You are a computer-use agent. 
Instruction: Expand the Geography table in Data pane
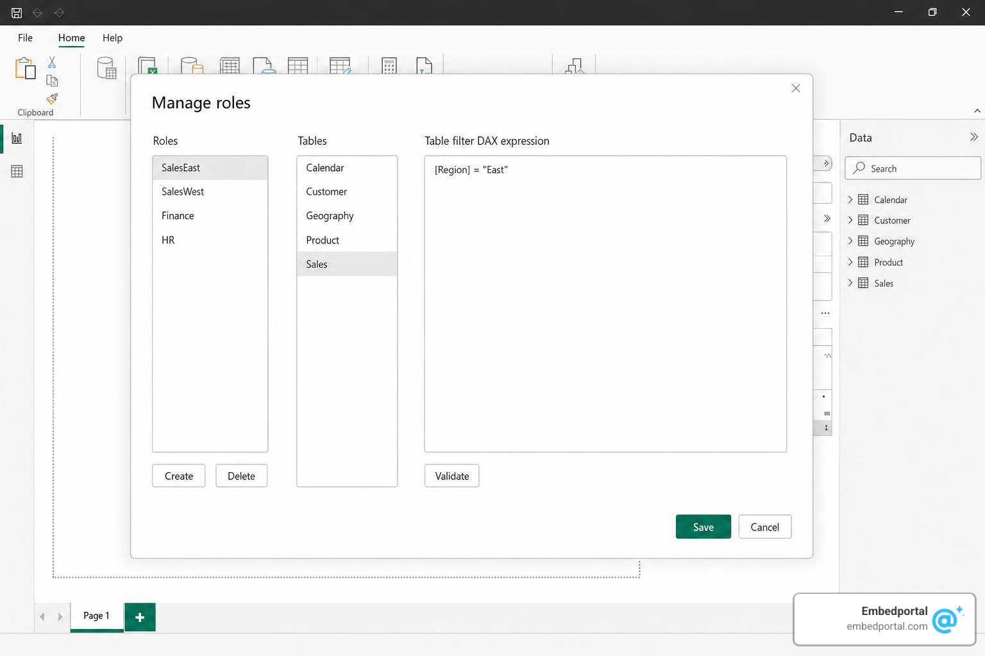[x=850, y=241]
